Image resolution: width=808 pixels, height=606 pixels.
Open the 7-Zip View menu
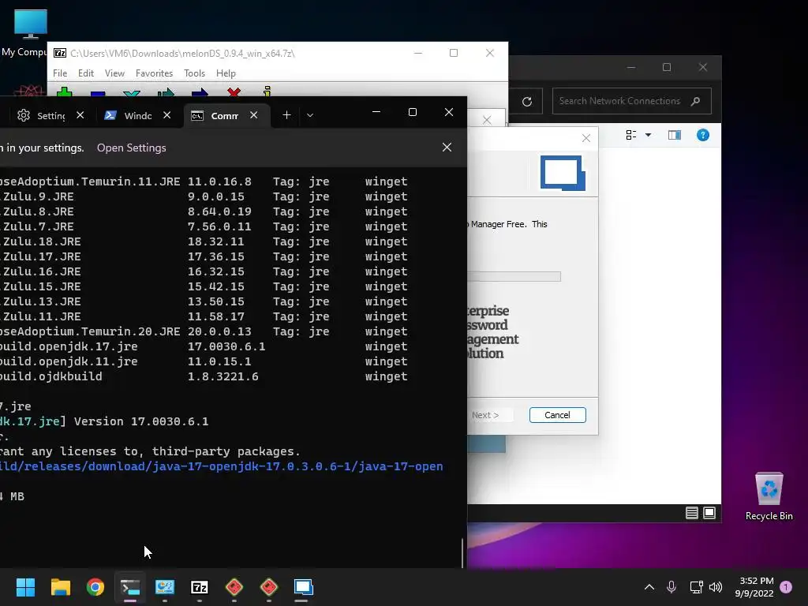coord(114,73)
